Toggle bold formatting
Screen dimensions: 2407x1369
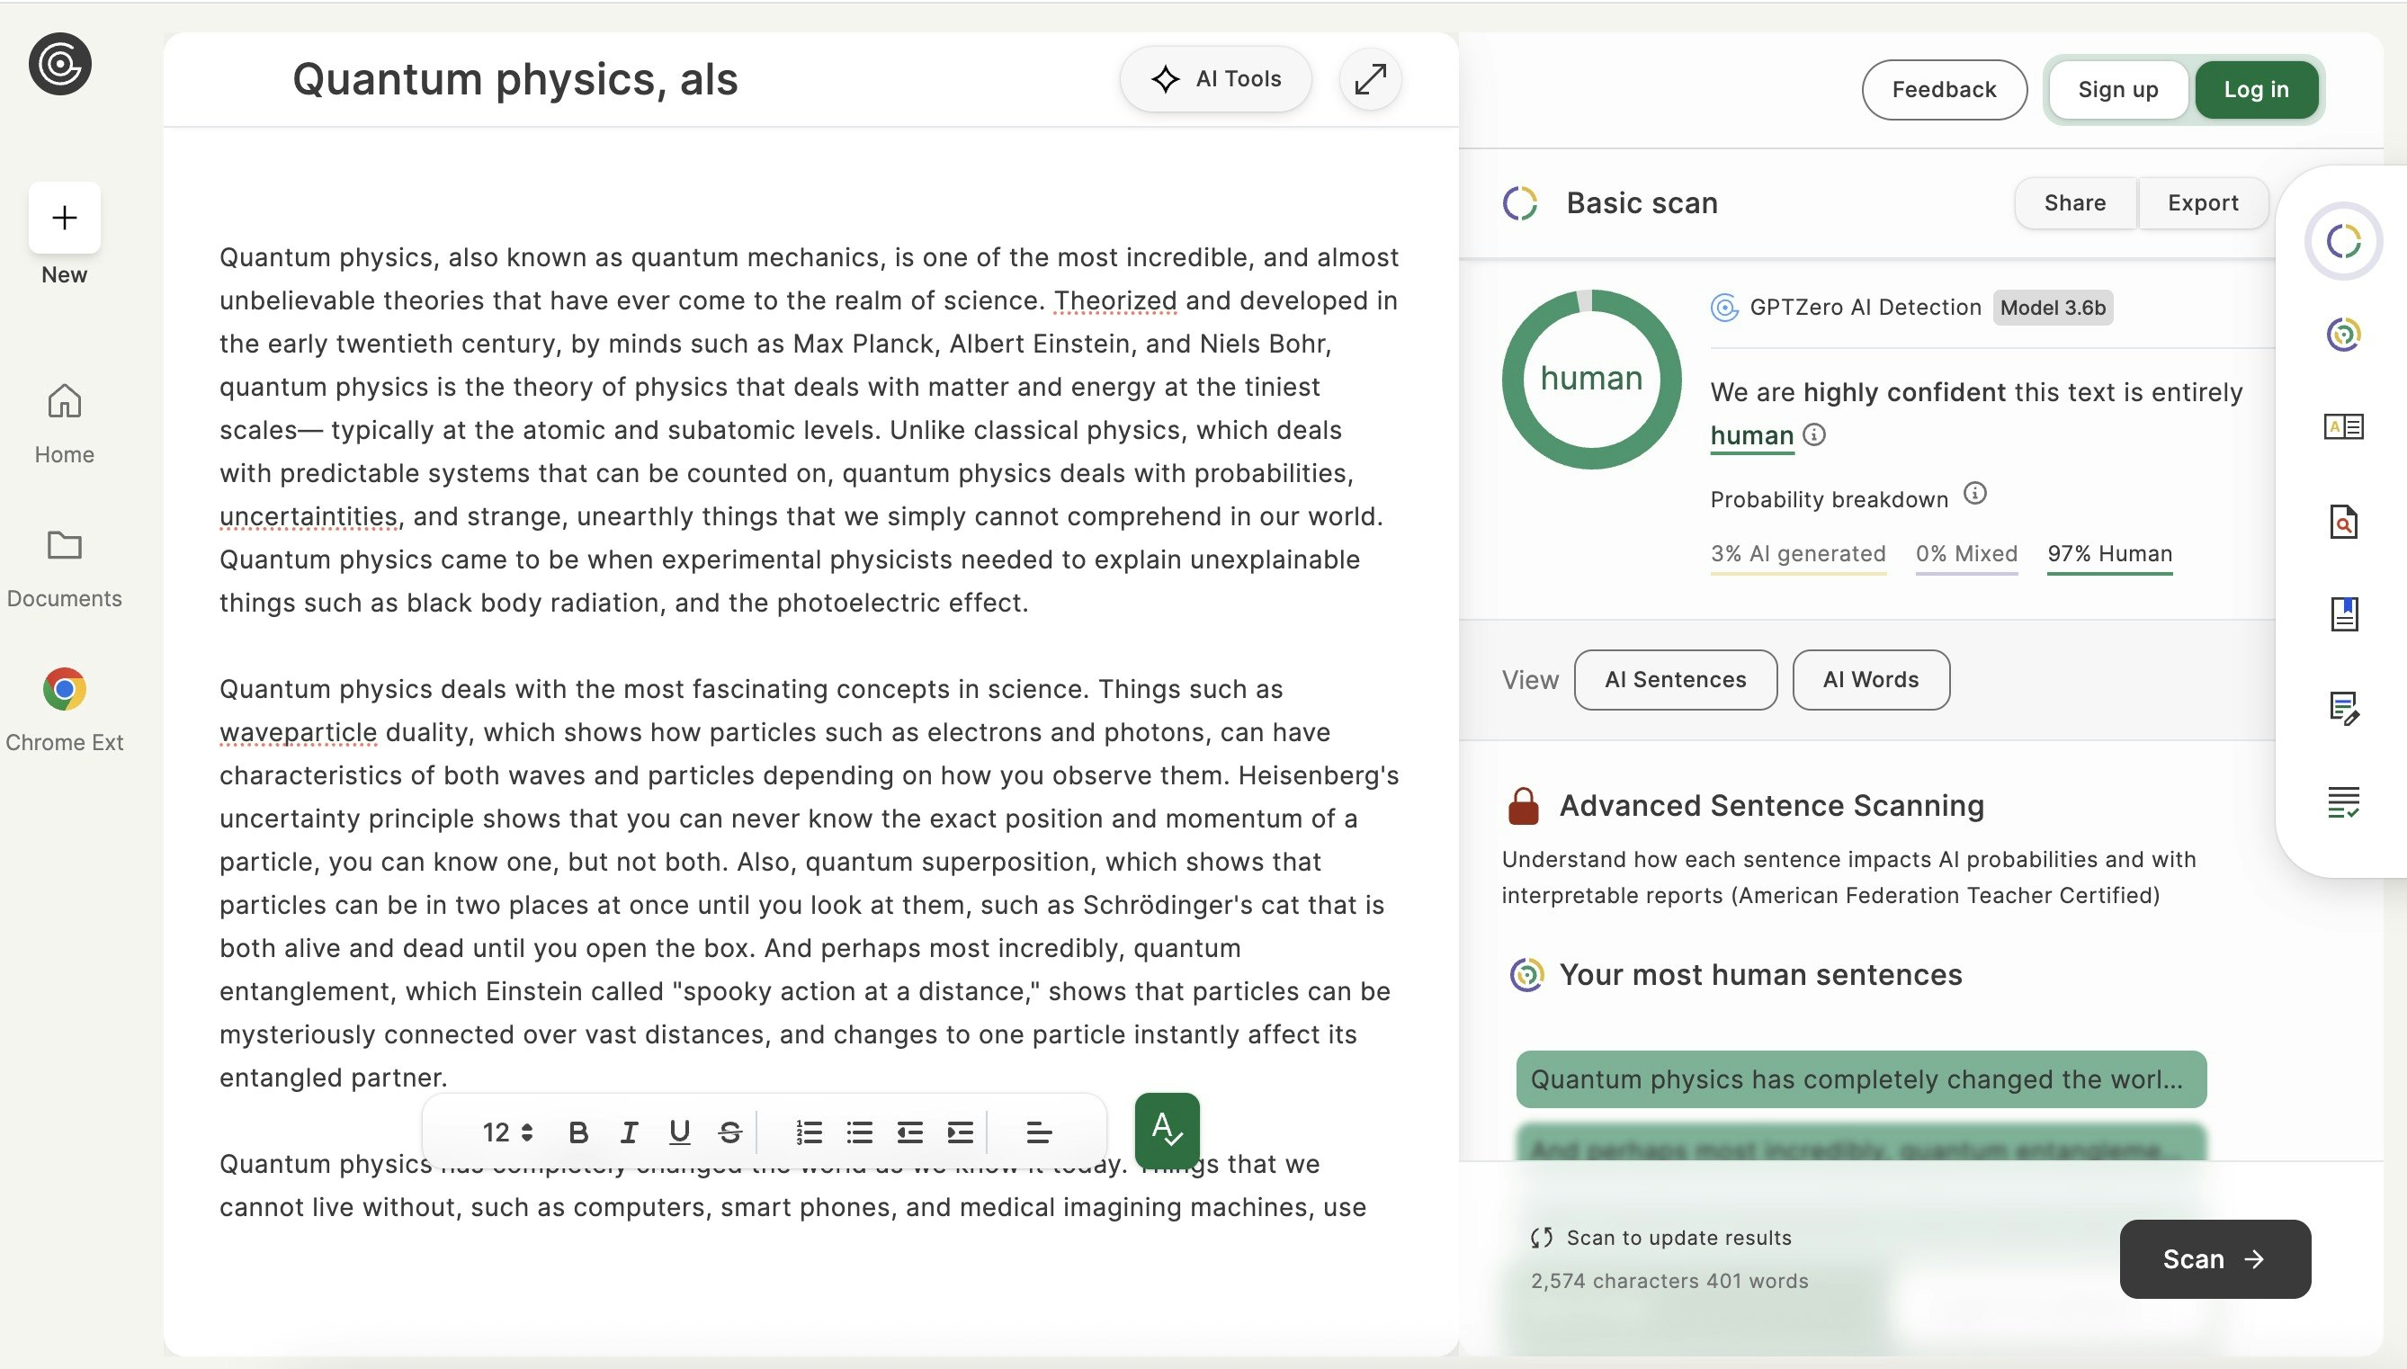(578, 1132)
